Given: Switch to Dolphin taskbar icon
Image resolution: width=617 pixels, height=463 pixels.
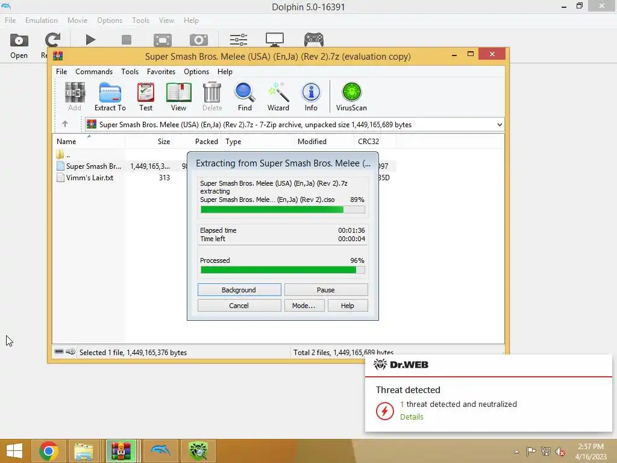Looking at the screenshot, I should [x=160, y=451].
